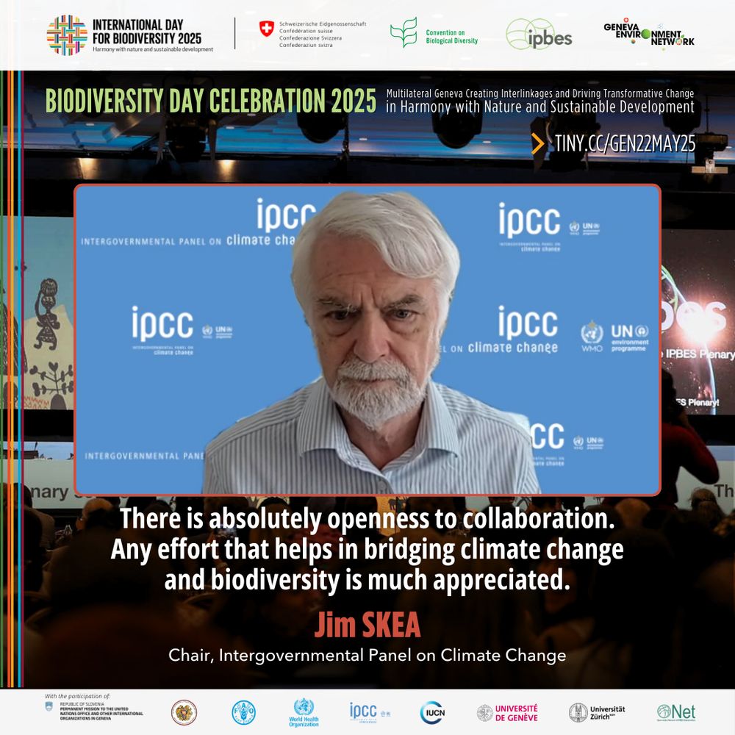Viewport: 735px width, 735px height.
Task: Click the "IPBES Plenary" text in background screen
Action: click(x=700, y=354)
